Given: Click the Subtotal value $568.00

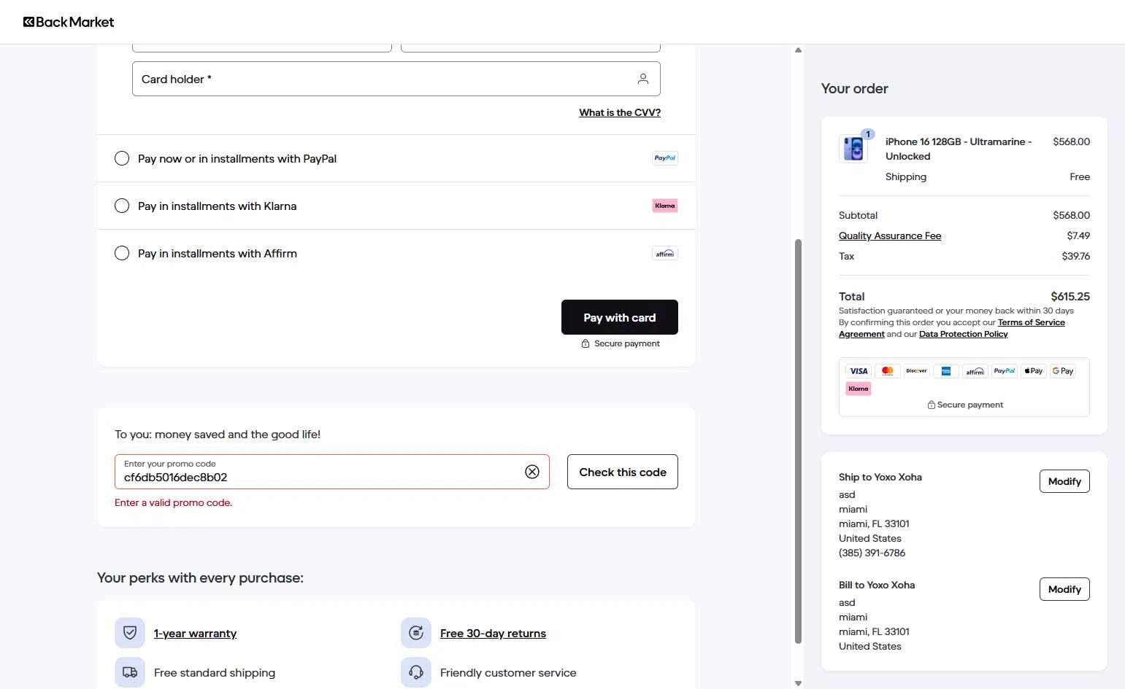Looking at the screenshot, I should pyautogui.click(x=1071, y=215).
